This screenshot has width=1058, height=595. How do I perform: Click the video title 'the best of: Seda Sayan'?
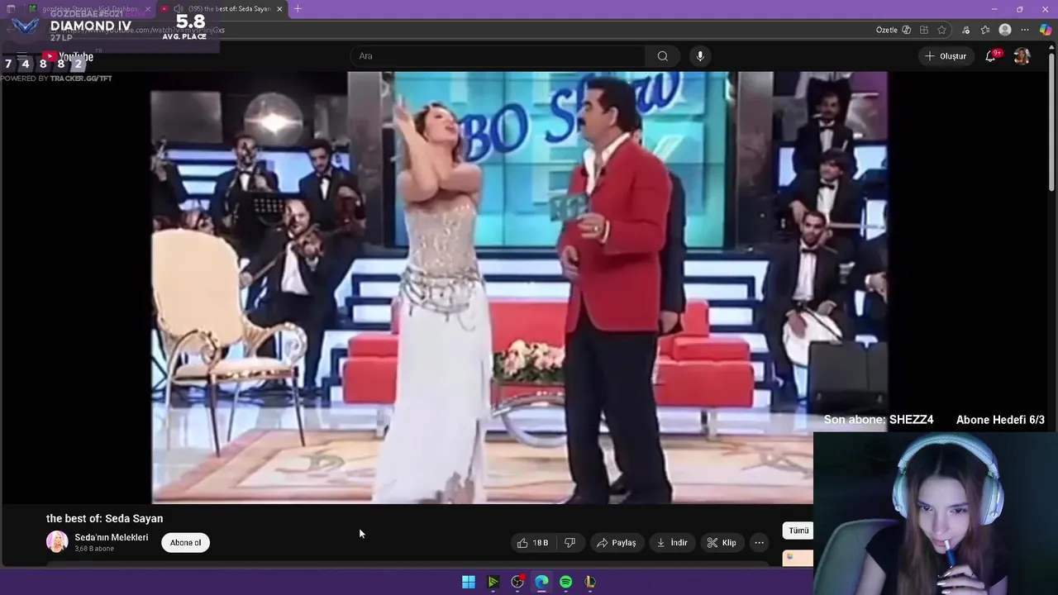tap(104, 518)
